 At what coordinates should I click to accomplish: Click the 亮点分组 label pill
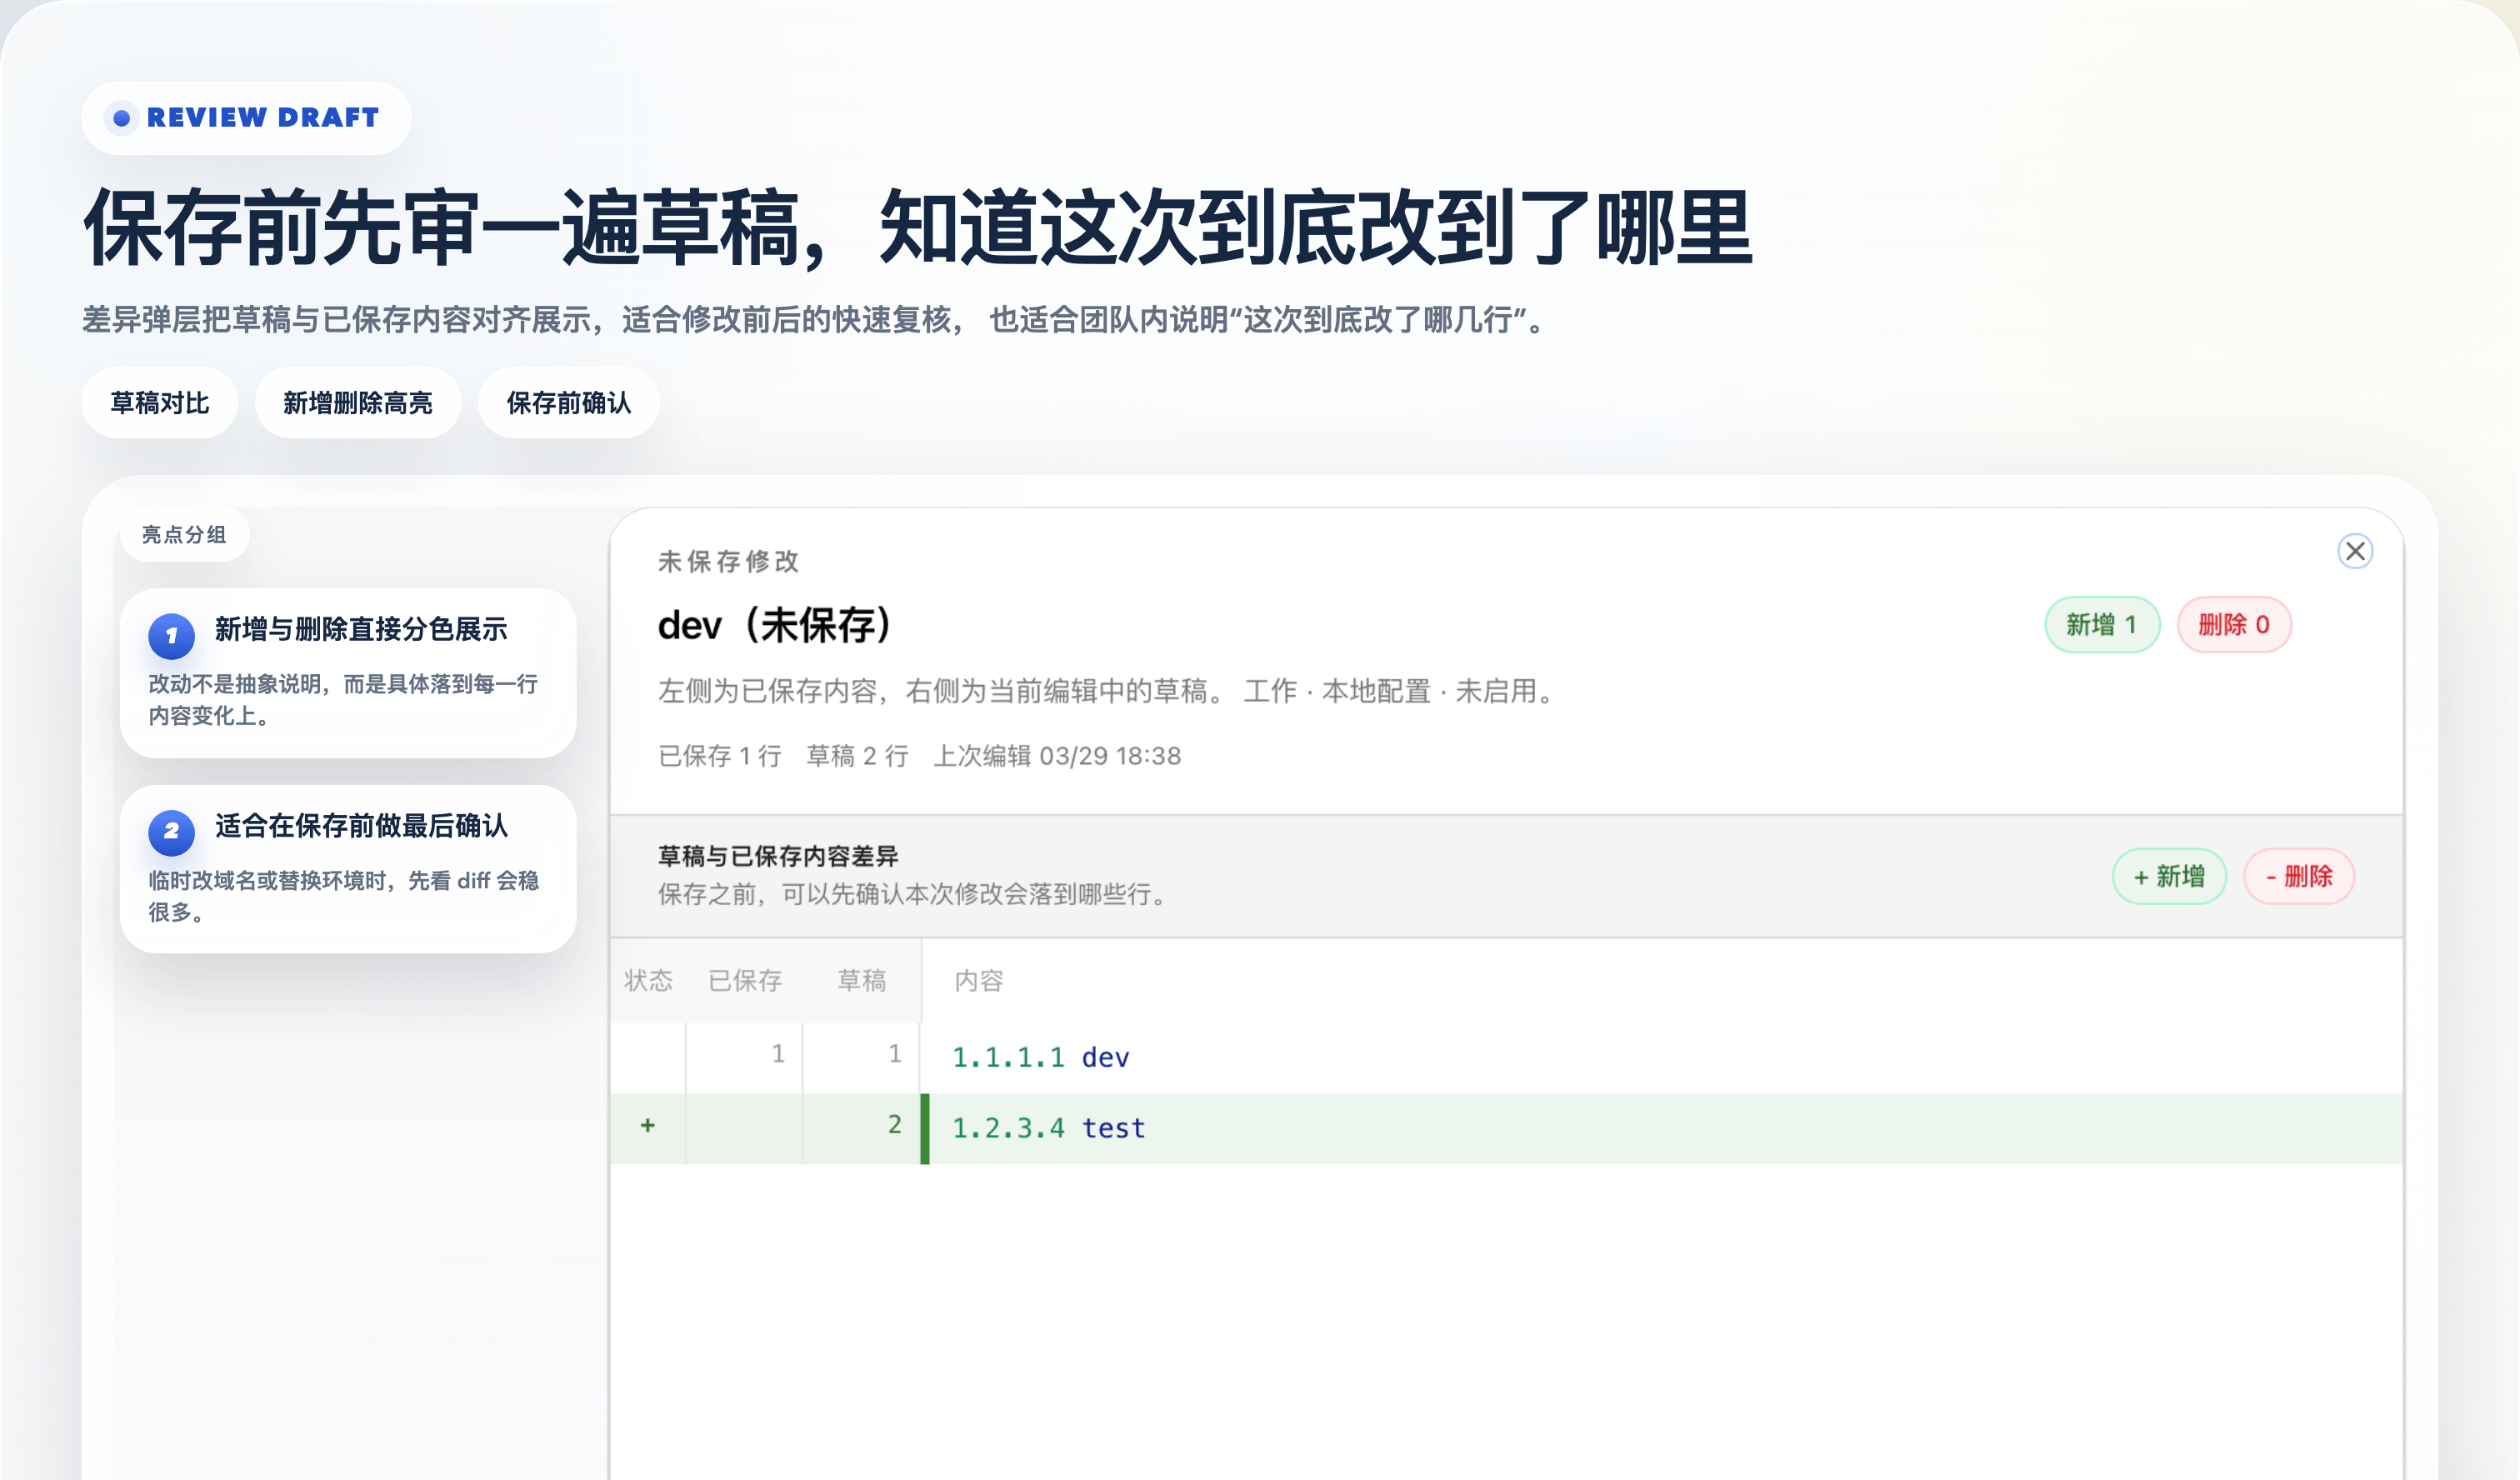(184, 535)
